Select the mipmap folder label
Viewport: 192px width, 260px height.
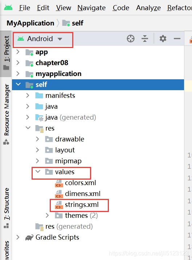point(68,161)
